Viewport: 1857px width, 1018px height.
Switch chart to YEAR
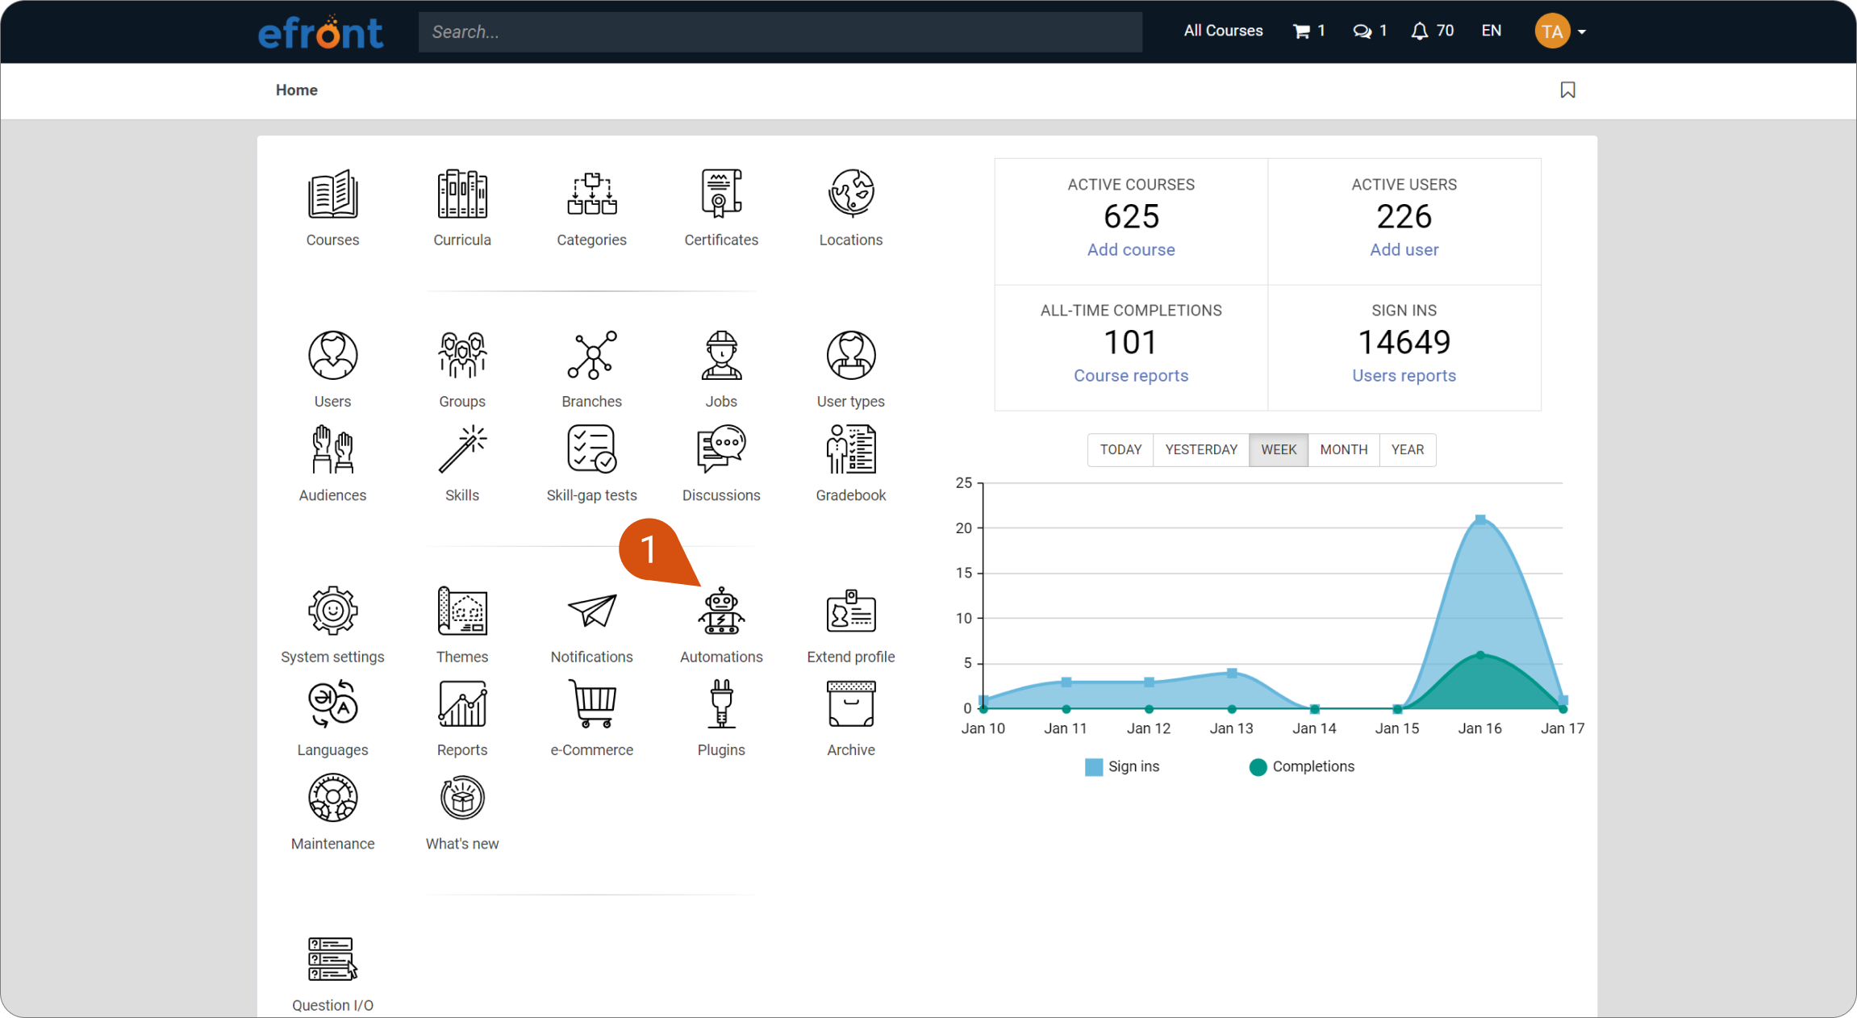click(1407, 449)
